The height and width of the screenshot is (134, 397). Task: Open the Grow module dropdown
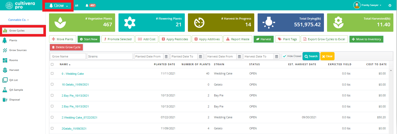[x=58, y=5]
